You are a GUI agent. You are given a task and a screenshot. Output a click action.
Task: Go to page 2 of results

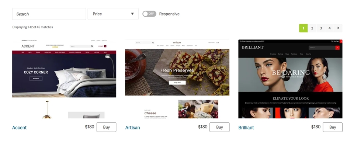(312, 28)
